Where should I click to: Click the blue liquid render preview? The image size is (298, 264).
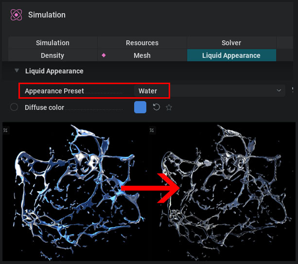(x=75, y=192)
